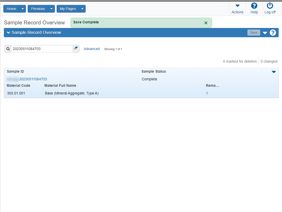Open My Pages
Screen dimensions: 282x212
68,9
